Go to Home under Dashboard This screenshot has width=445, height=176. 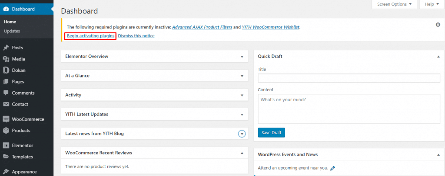tap(10, 22)
